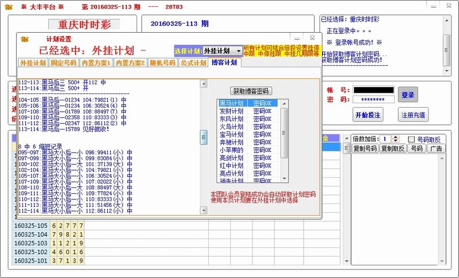Screen dimensions: 459x278
Task: Click down arrow of number text area scrollbar
Action: pyautogui.click(x=442, y=261)
